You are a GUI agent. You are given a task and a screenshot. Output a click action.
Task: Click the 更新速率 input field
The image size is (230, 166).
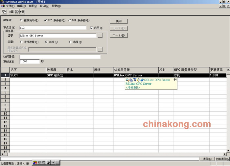click(x=30, y=61)
